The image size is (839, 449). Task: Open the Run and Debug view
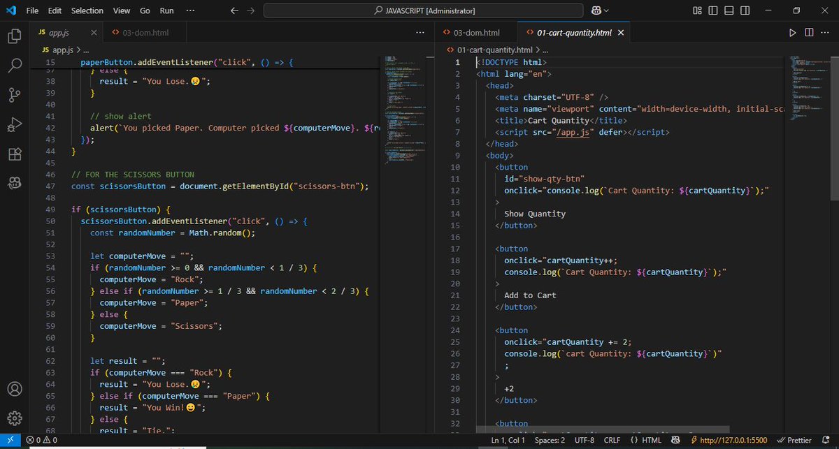pos(14,124)
